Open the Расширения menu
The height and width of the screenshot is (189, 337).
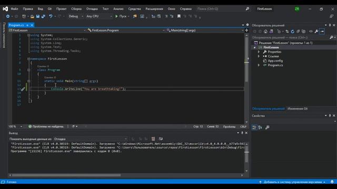click(154, 9)
